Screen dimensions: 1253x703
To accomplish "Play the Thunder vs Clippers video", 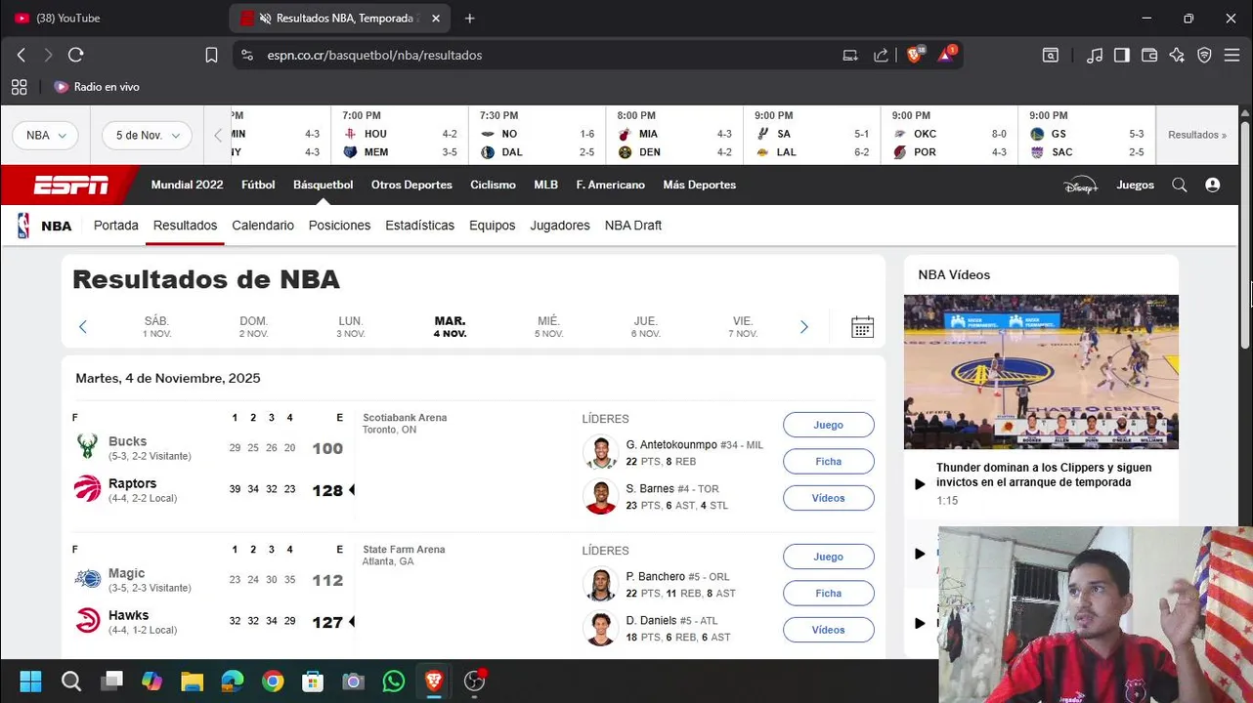I will 920,483.
